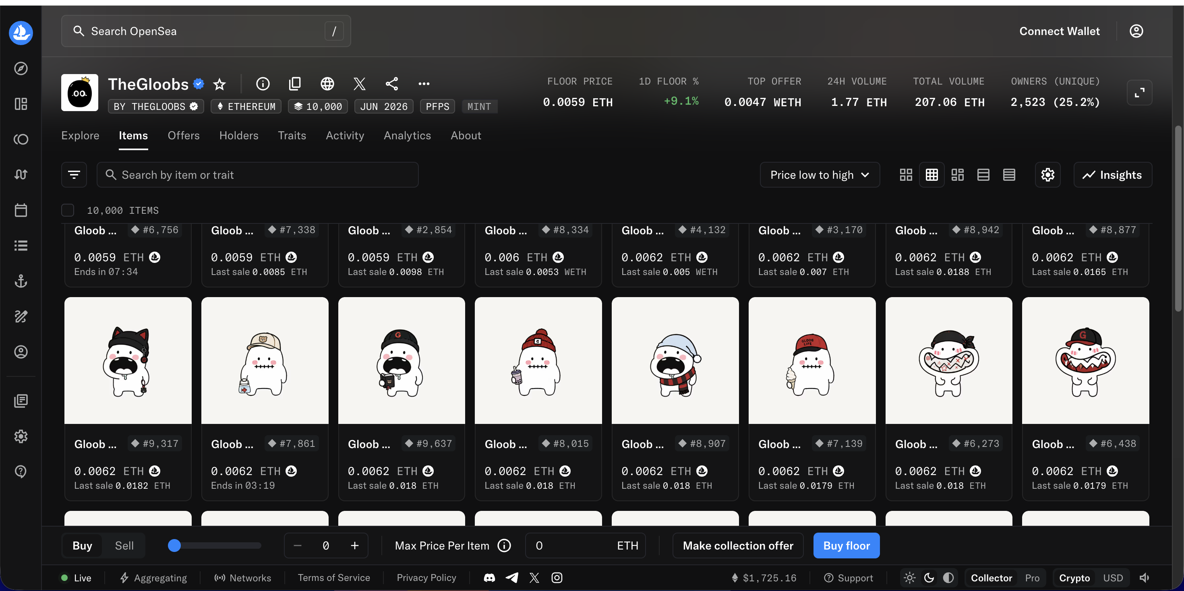The height and width of the screenshot is (591, 1184).
Task: Select the compact grid view icon
Action: (931, 175)
